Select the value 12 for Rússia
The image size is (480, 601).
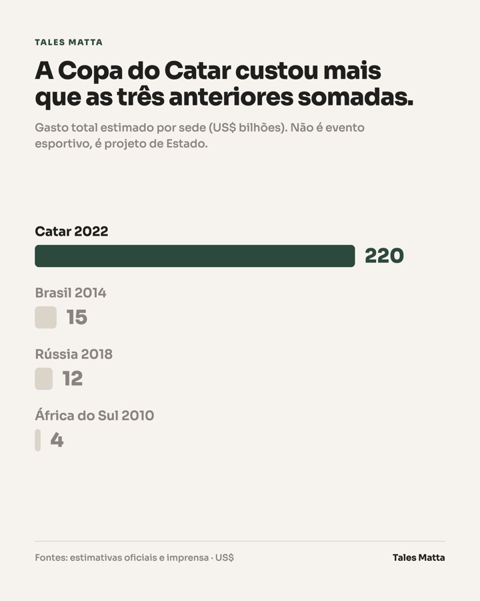coord(73,379)
